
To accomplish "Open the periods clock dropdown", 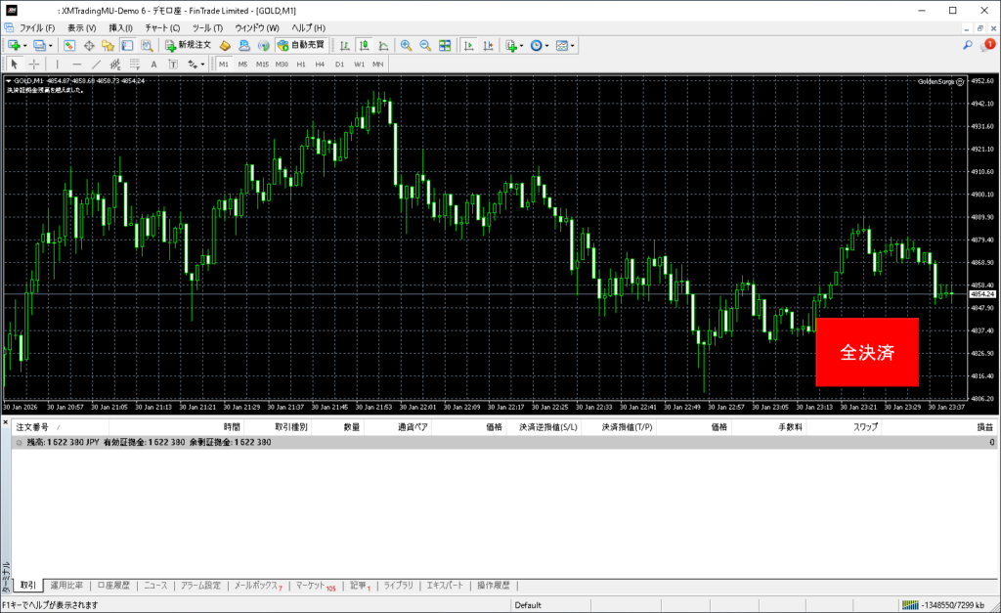I will 547,45.
